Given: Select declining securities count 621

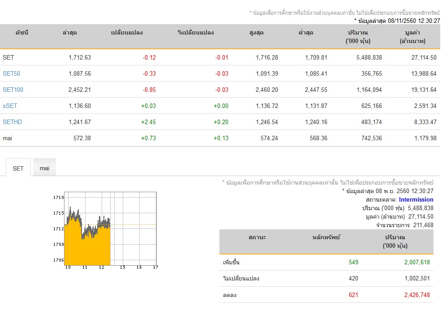Looking at the screenshot, I should click(x=353, y=295).
